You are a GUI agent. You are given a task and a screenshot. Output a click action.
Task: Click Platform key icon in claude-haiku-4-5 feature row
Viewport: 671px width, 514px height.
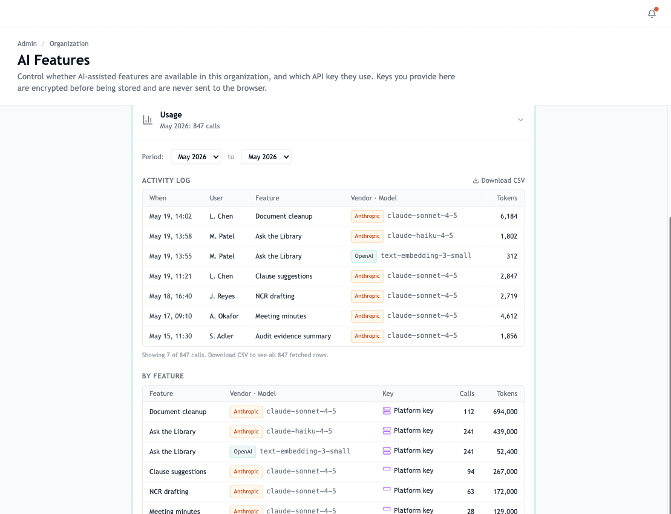(x=387, y=431)
